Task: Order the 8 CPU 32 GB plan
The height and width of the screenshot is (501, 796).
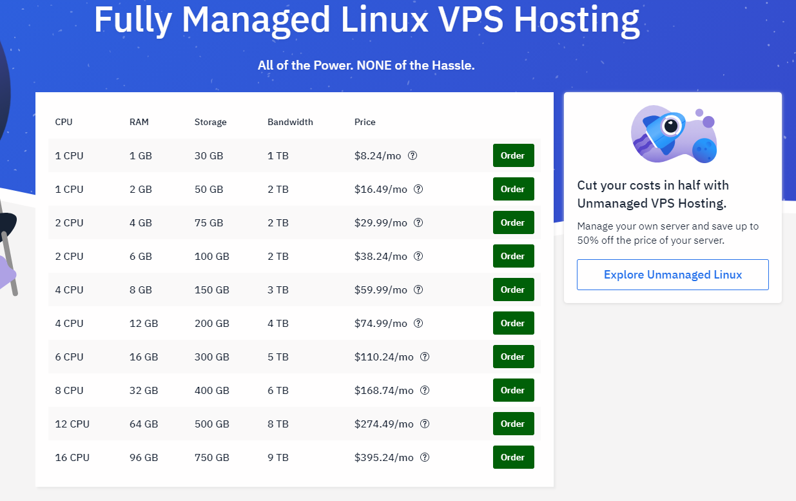Action: point(513,390)
